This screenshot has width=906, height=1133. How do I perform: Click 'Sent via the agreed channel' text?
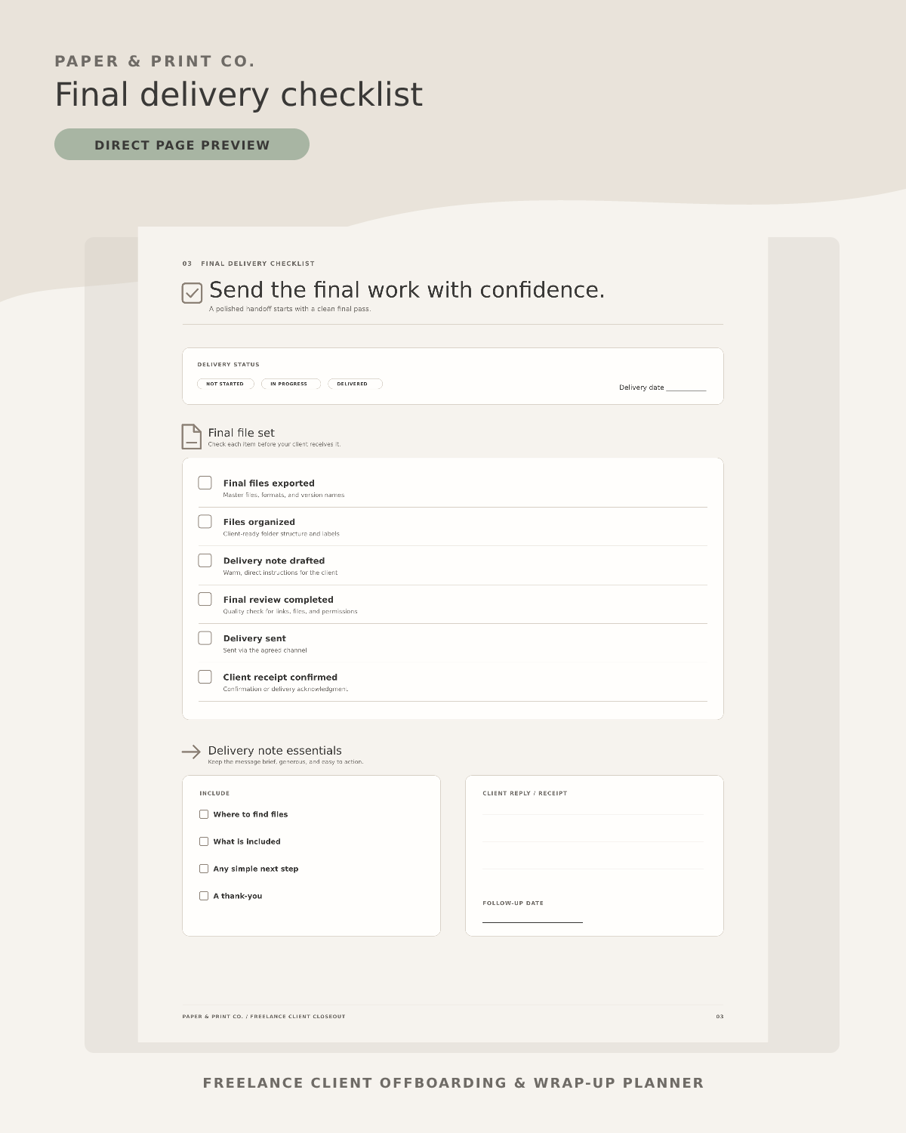[265, 650]
